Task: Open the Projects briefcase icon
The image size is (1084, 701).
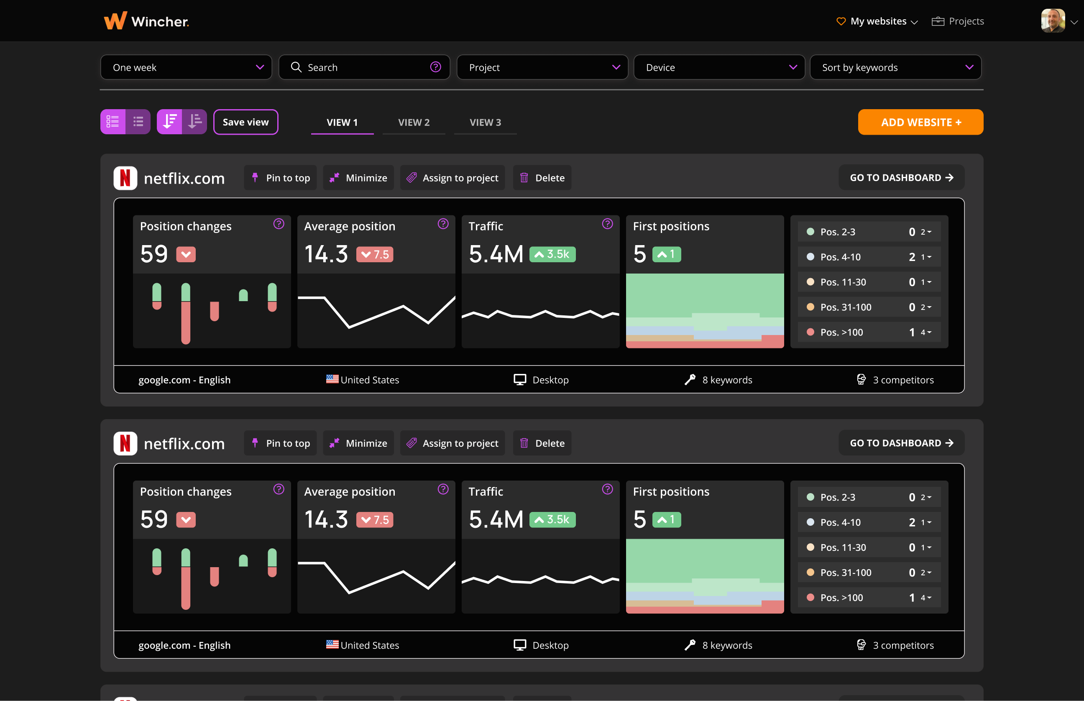Action: (938, 21)
